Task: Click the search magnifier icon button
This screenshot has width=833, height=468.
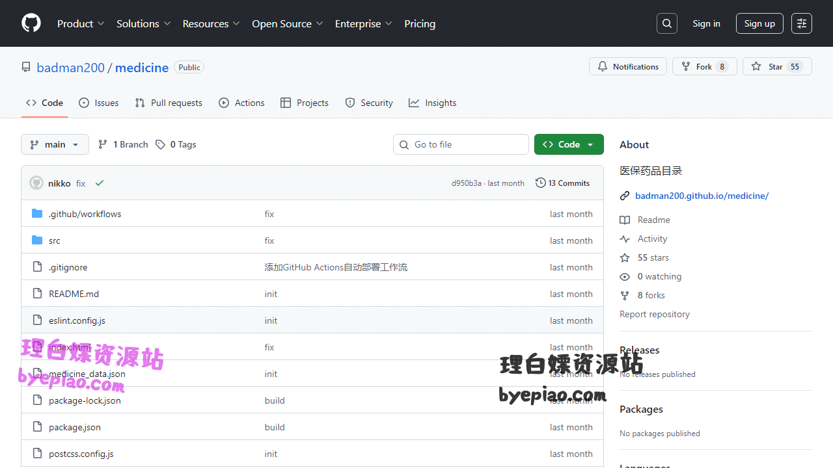Action: click(667, 23)
